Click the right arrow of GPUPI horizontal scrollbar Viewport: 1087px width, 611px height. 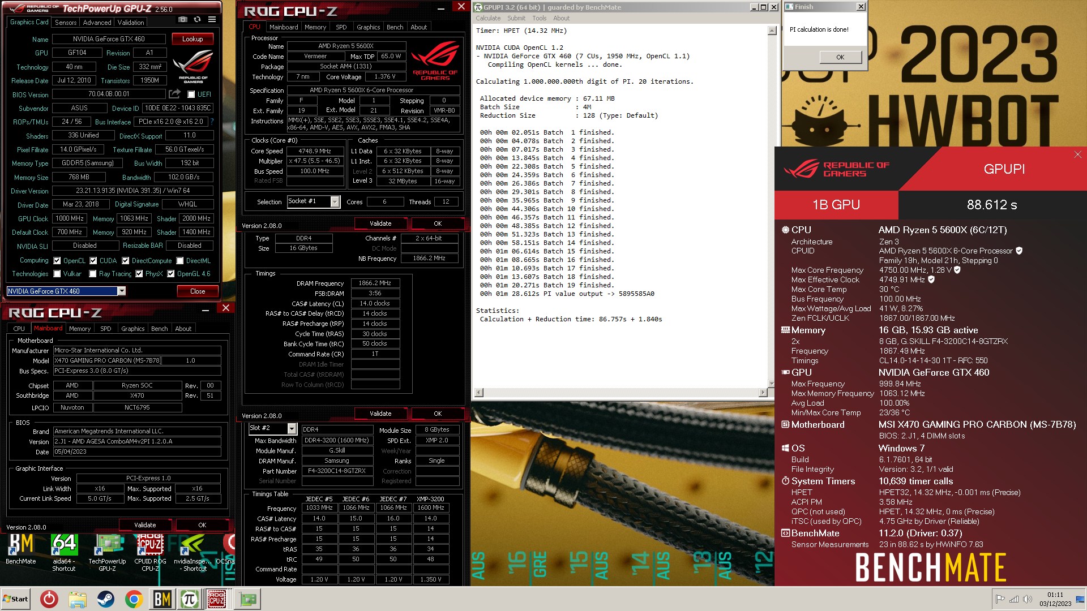(x=763, y=393)
